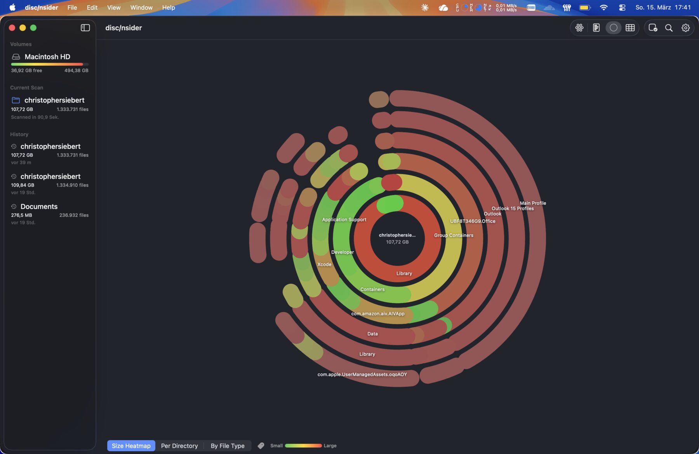Open the Wi-Fi menu bar icon

pyautogui.click(x=603, y=7)
